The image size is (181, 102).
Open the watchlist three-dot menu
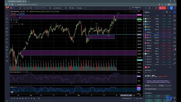170,12
